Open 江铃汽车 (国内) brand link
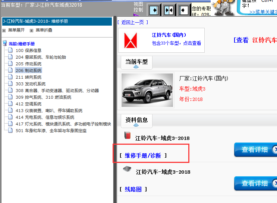277x203 pixels. point(169,35)
